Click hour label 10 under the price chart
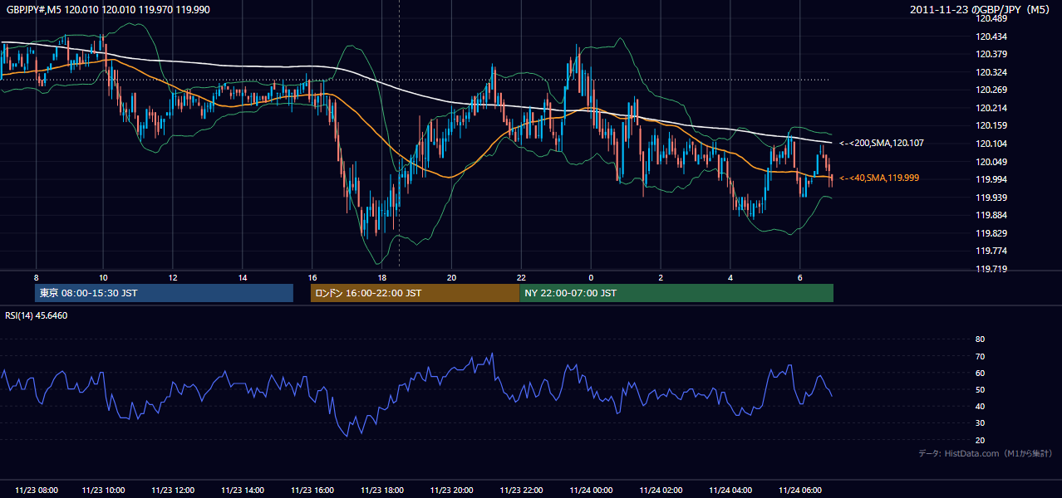 coord(103,277)
